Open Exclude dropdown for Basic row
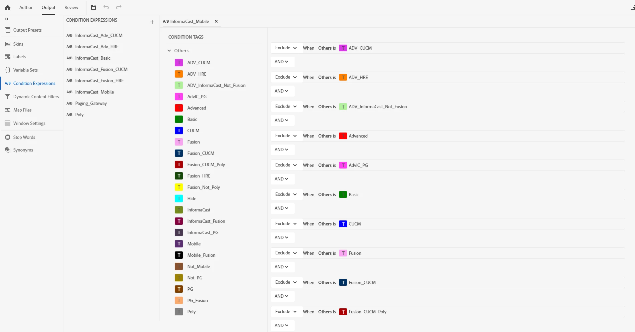 (x=286, y=194)
